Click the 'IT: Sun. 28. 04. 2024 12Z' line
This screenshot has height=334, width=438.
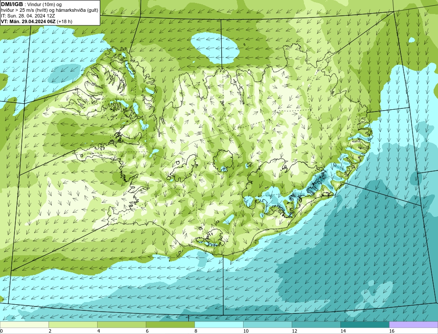28,16
